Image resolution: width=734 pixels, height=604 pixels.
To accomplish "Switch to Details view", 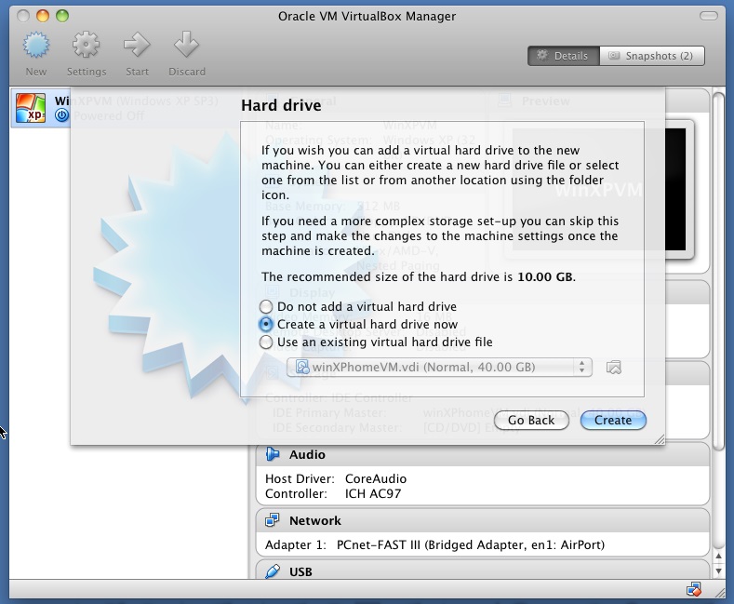I will tap(563, 56).
